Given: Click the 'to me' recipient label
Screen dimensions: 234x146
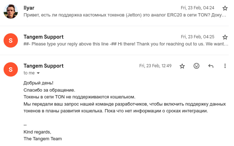Looking at the screenshot, I should tap(29, 73).
